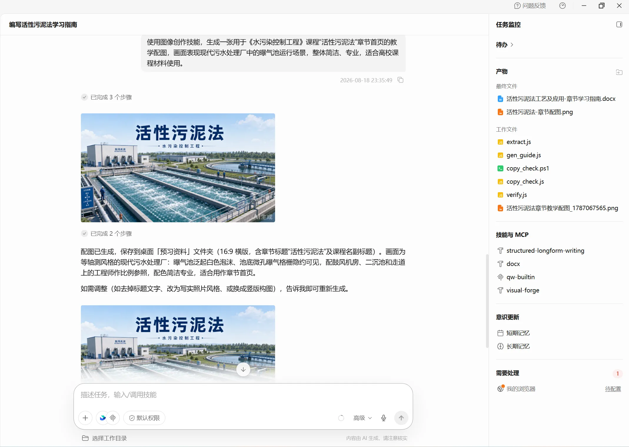Image resolution: width=629 pixels, height=447 pixels.
Task: Click the attachment paperclip icon
Action: [x=113, y=418]
